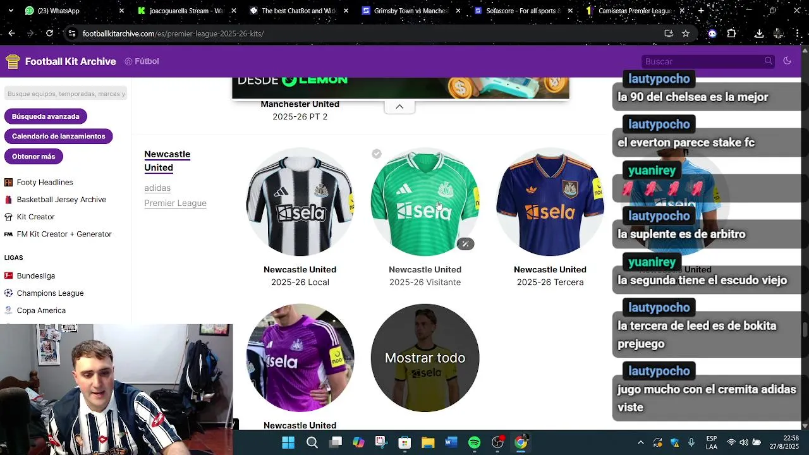Click the site information icon in address bar
Image resolution: width=809 pixels, height=455 pixels.
[71, 33]
